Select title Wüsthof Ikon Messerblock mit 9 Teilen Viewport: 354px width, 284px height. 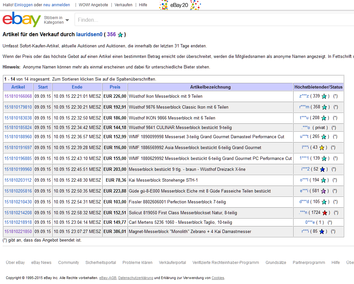165,96
